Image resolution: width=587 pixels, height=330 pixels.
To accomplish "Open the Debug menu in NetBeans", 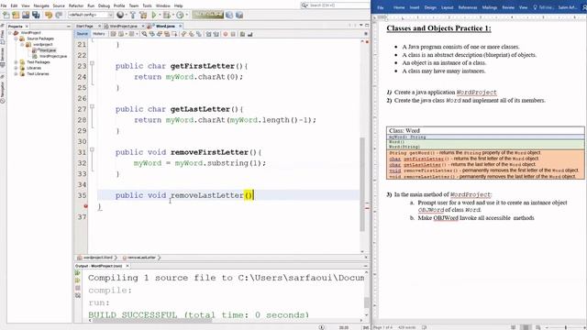I will coord(104,5).
